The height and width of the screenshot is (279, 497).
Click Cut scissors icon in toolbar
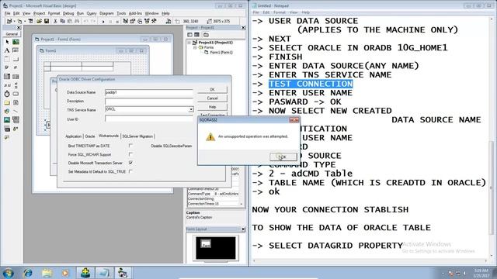pyautogui.click(x=55, y=21)
